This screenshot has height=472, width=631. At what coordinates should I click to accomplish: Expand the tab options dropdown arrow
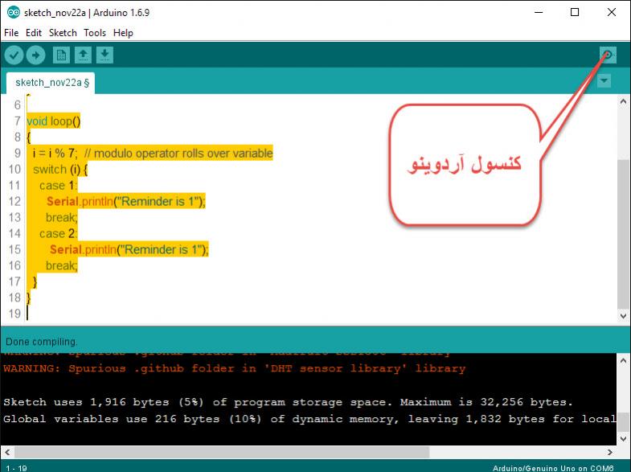pos(604,81)
